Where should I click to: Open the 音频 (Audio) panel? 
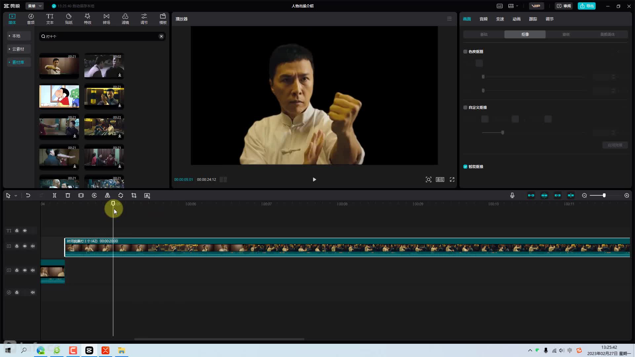pyautogui.click(x=31, y=19)
